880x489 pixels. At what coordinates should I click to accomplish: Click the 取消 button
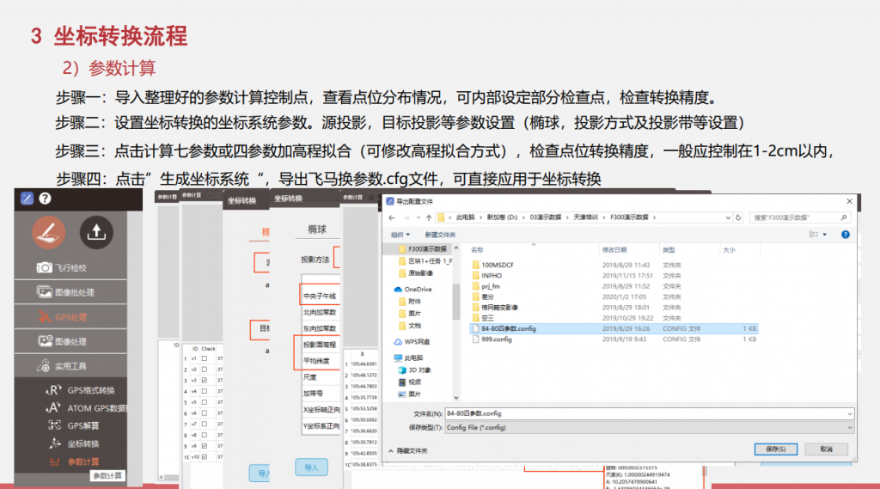coord(826,449)
